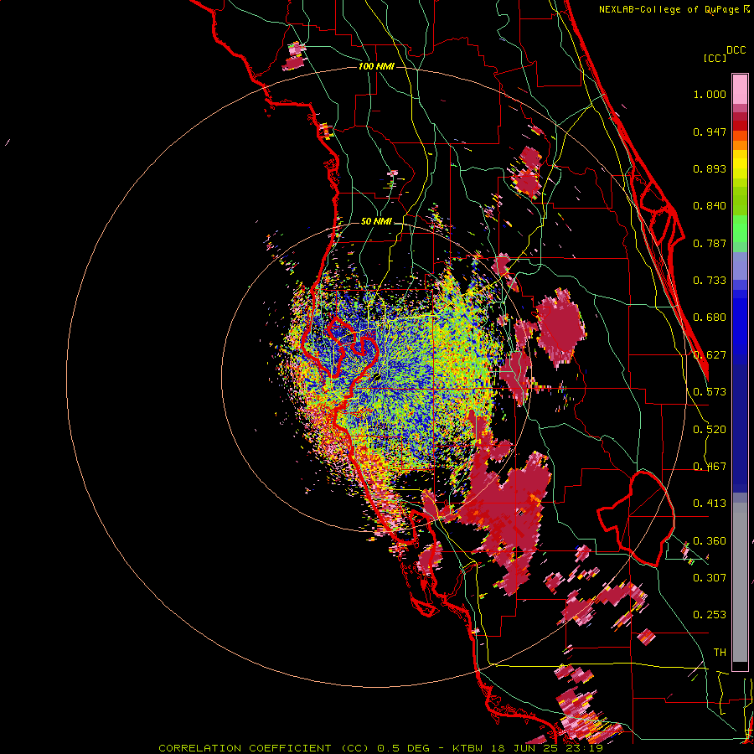Click the 100 NMI range ring label
The width and height of the screenshot is (754, 754).
pyautogui.click(x=376, y=66)
